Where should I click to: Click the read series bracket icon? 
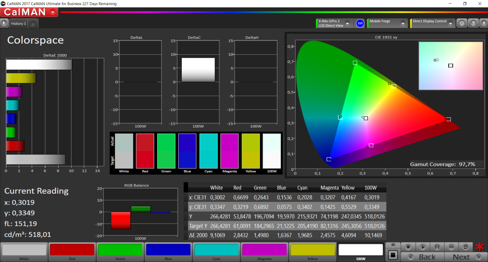point(437,247)
